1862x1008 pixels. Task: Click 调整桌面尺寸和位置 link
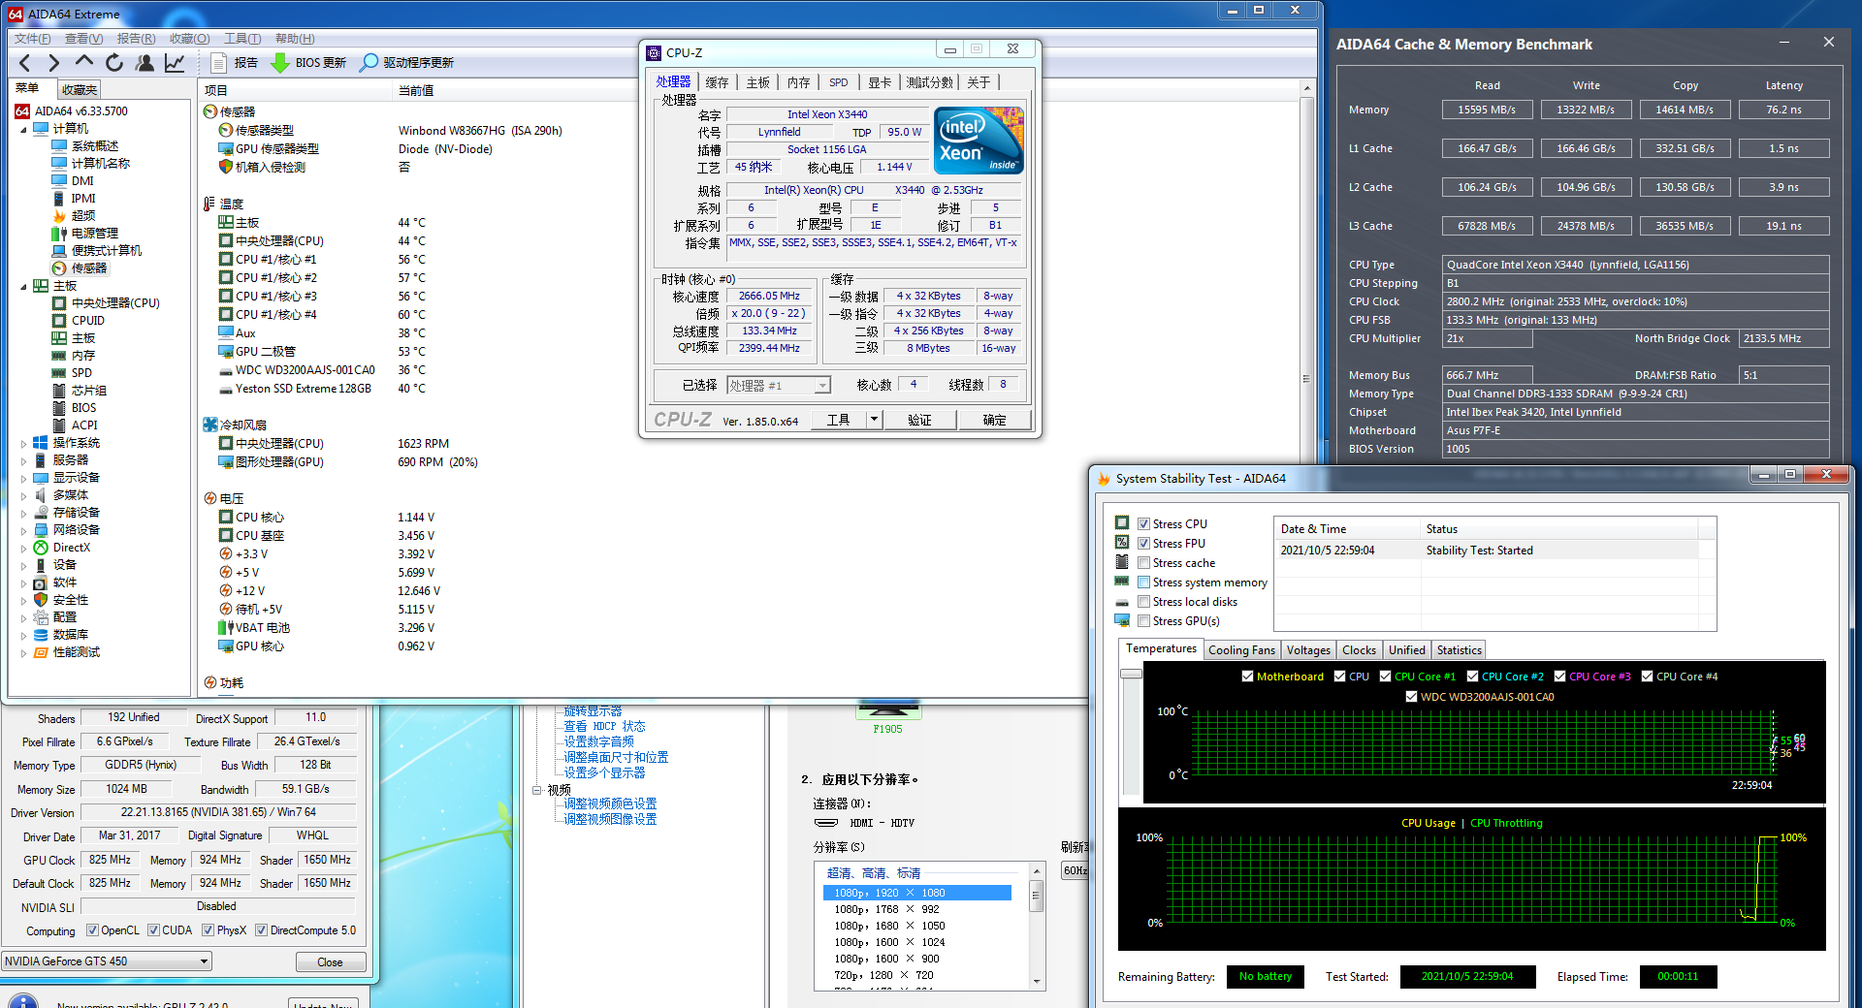click(616, 757)
